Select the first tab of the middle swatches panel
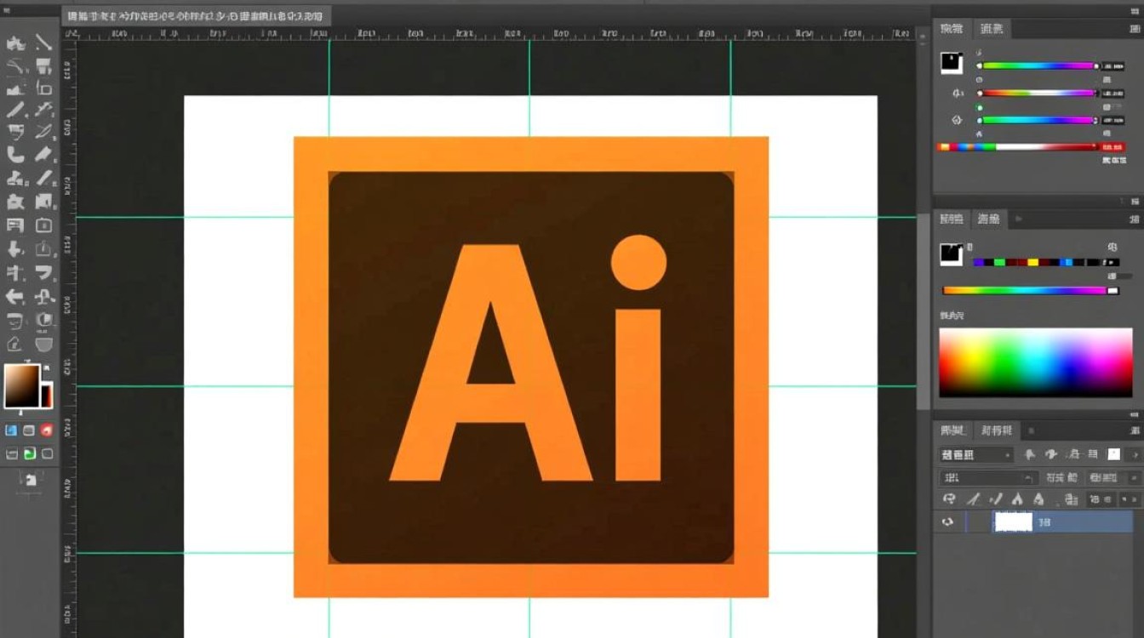Viewport: 1144px width, 638px height. (951, 219)
